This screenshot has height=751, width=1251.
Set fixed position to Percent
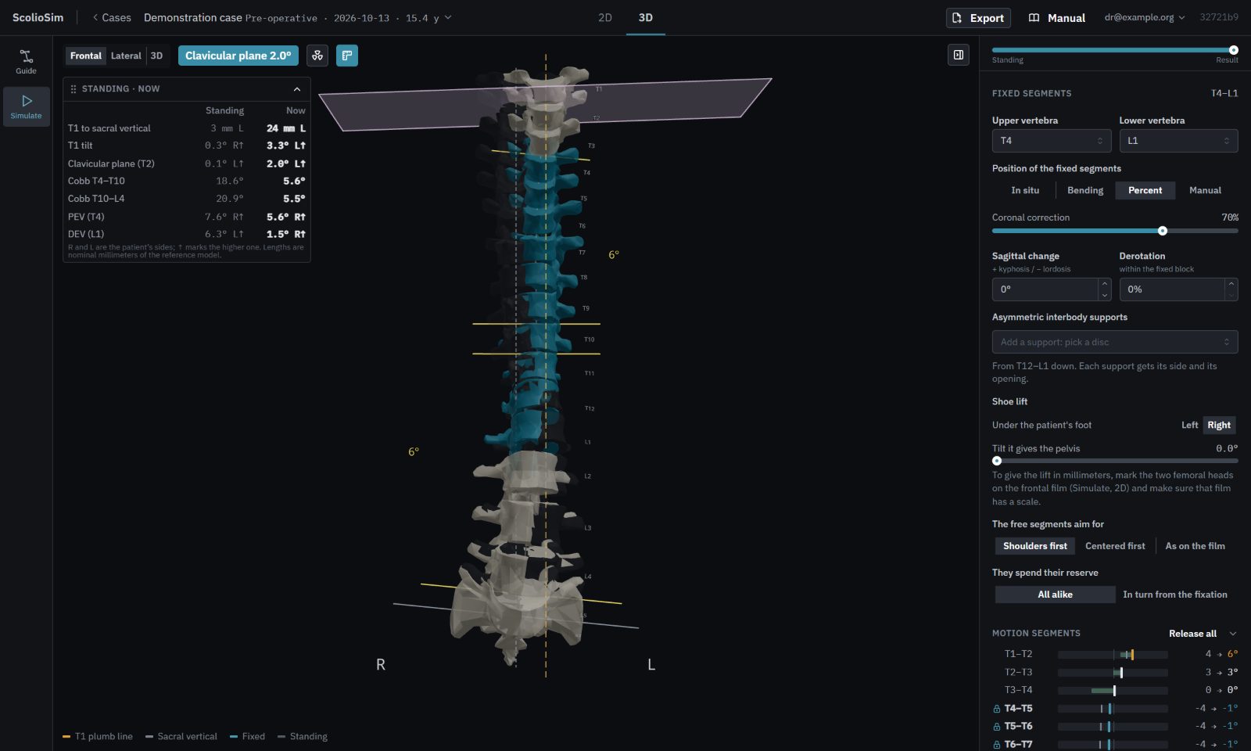1145,190
